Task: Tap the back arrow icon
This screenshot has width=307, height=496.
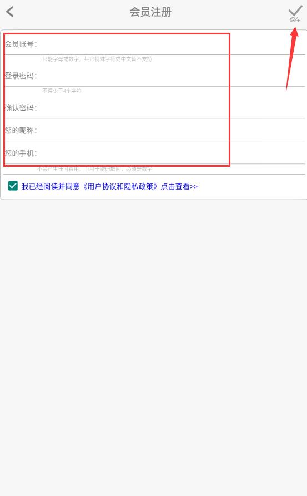Action: (10, 12)
